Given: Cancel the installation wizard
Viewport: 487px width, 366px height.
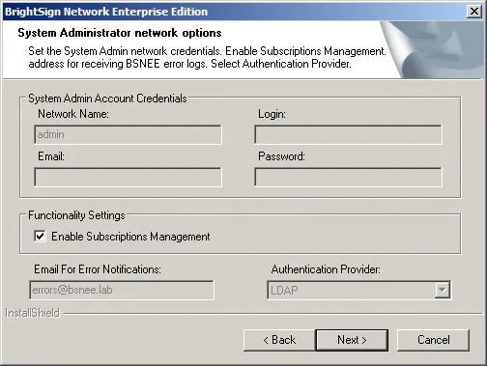Looking at the screenshot, I should (x=433, y=340).
